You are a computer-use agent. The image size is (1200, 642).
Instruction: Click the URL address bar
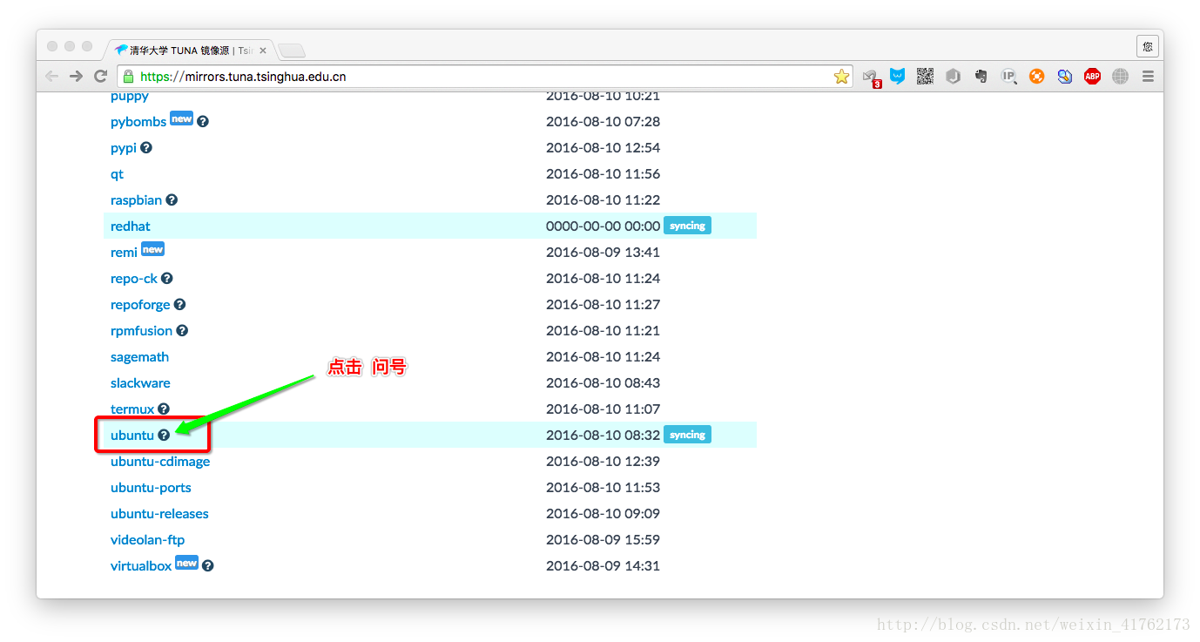479,77
